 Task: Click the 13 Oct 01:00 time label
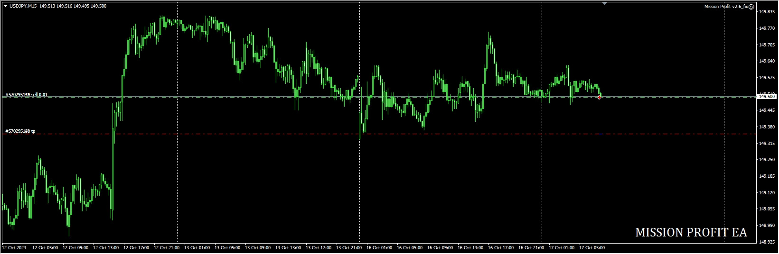[x=197, y=247]
